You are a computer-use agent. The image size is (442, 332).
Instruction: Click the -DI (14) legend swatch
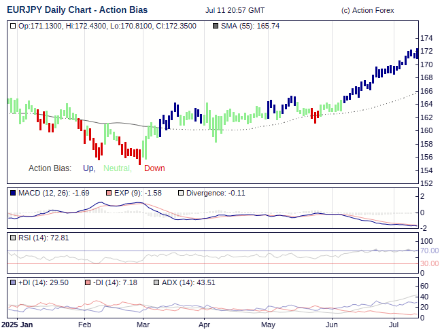tap(87, 282)
